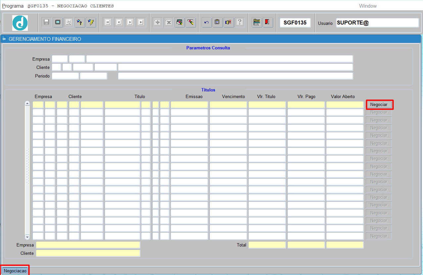Go to the first record

click(x=108, y=22)
